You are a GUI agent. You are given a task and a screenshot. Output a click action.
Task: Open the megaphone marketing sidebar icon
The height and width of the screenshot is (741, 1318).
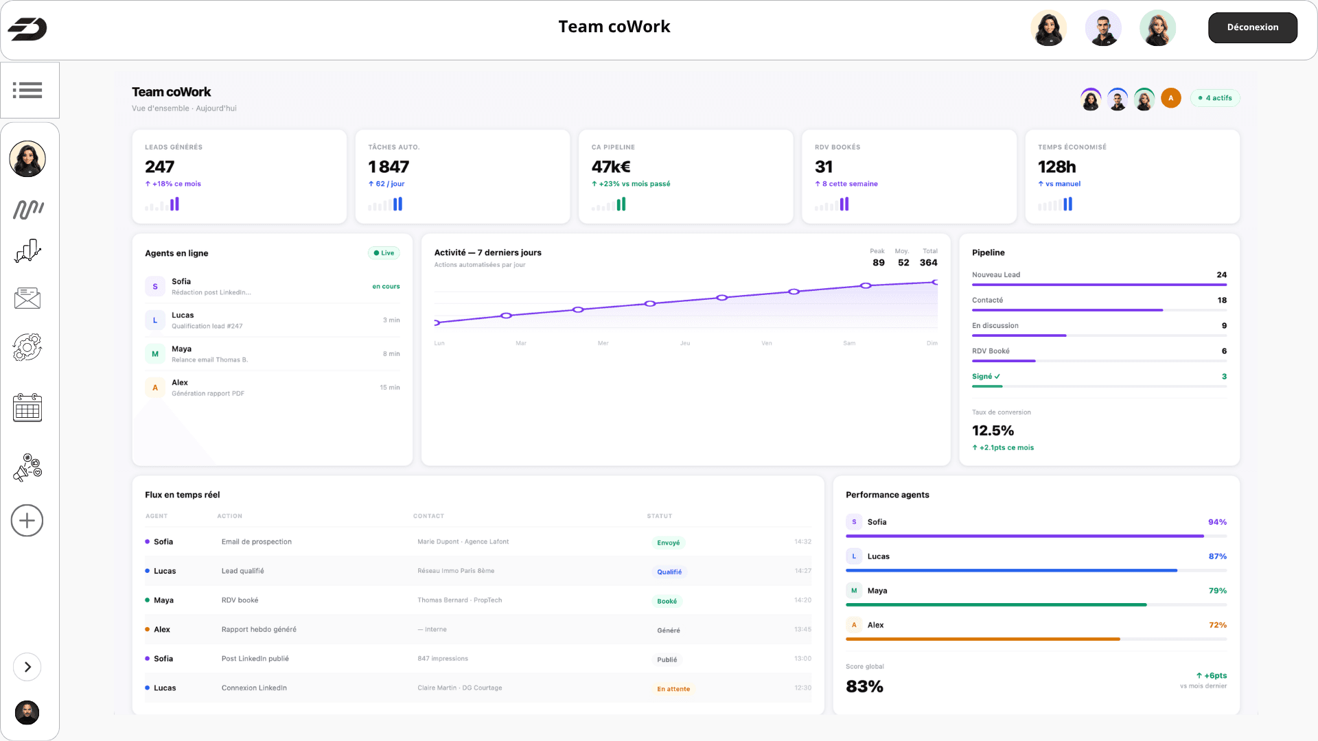tap(27, 468)
